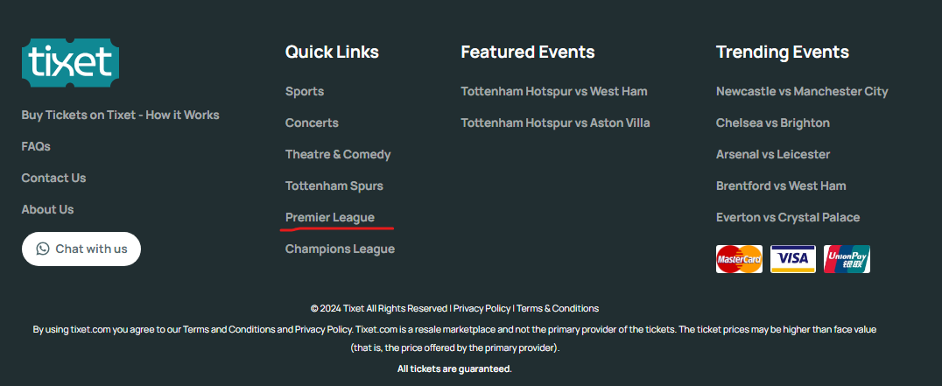
Task: Open the Contact Us link
Action: [53, 178]
